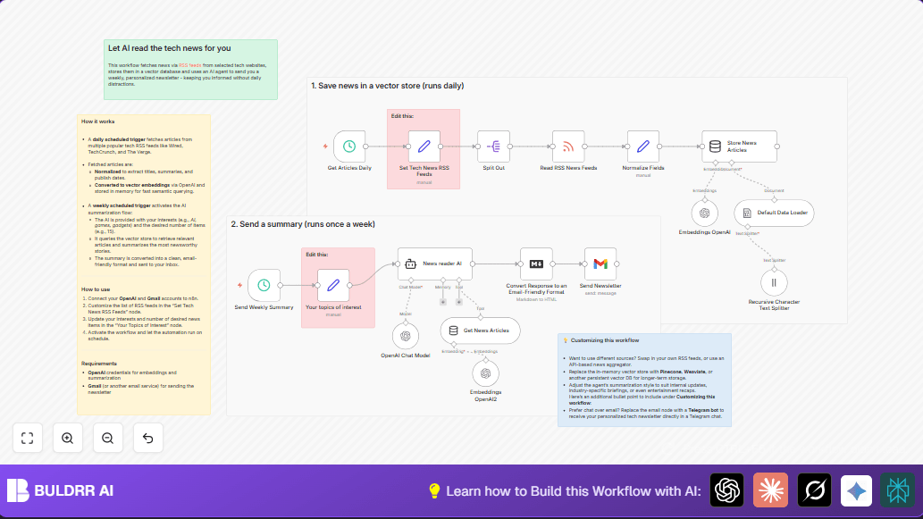923x519 pixels.
Task: Zoom in on the workflow canvas
Action: click(68, 438)
